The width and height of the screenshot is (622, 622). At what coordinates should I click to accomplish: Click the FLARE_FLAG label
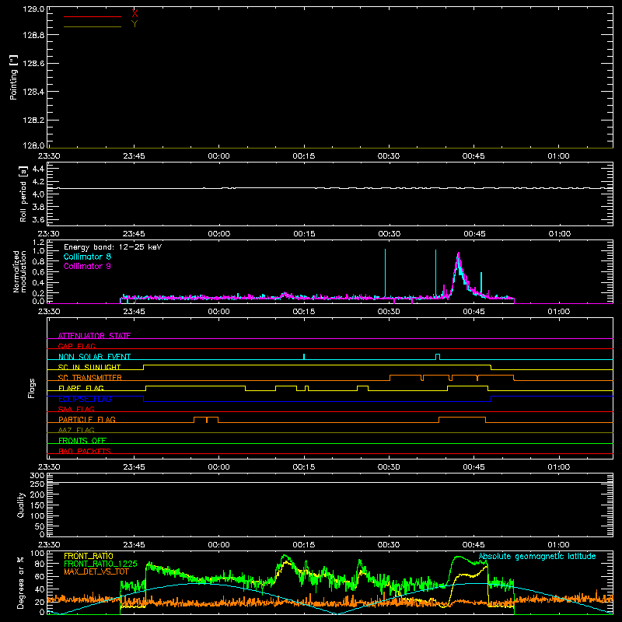point(81,388)
